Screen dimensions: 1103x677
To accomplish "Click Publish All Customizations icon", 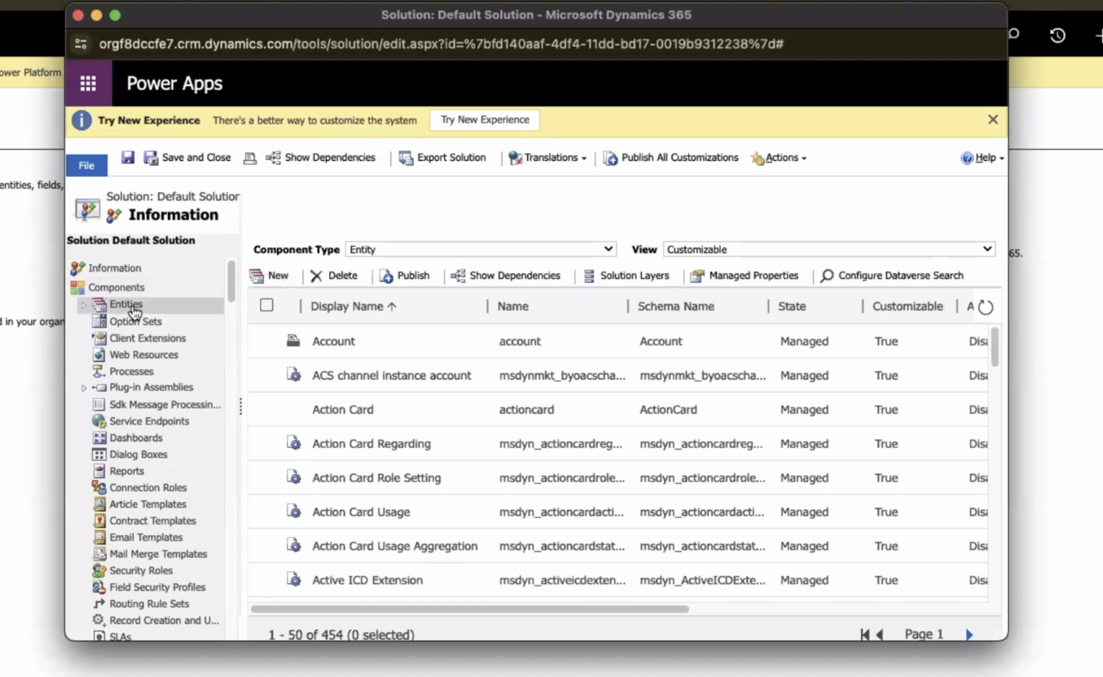I will (x=610, y=158).
